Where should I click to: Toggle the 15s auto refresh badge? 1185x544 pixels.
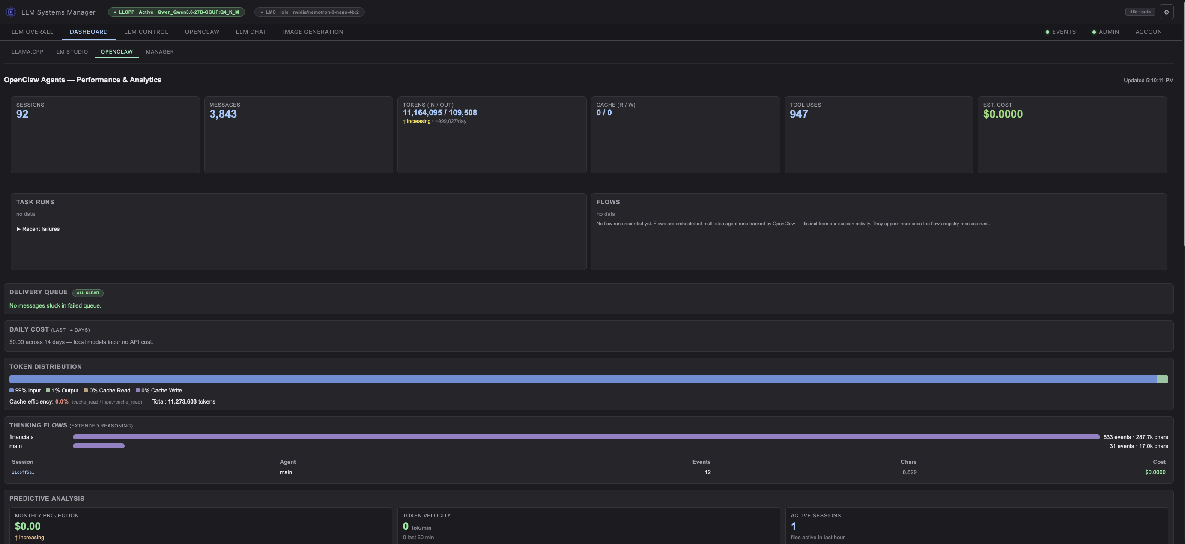(1140, 12)
